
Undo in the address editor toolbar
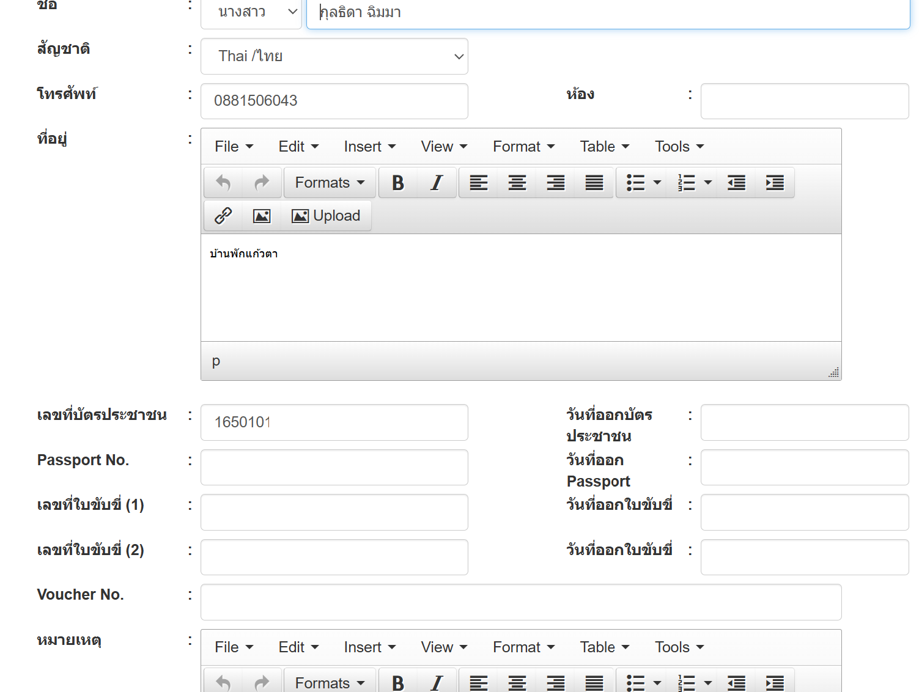coord(223,183)
